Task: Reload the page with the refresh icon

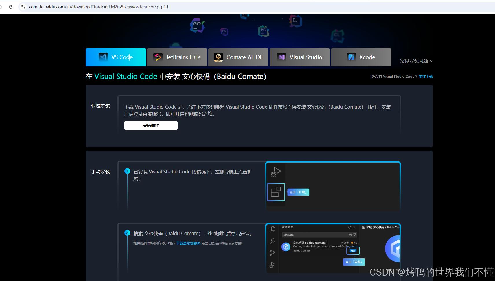Action: pos(11,7)
